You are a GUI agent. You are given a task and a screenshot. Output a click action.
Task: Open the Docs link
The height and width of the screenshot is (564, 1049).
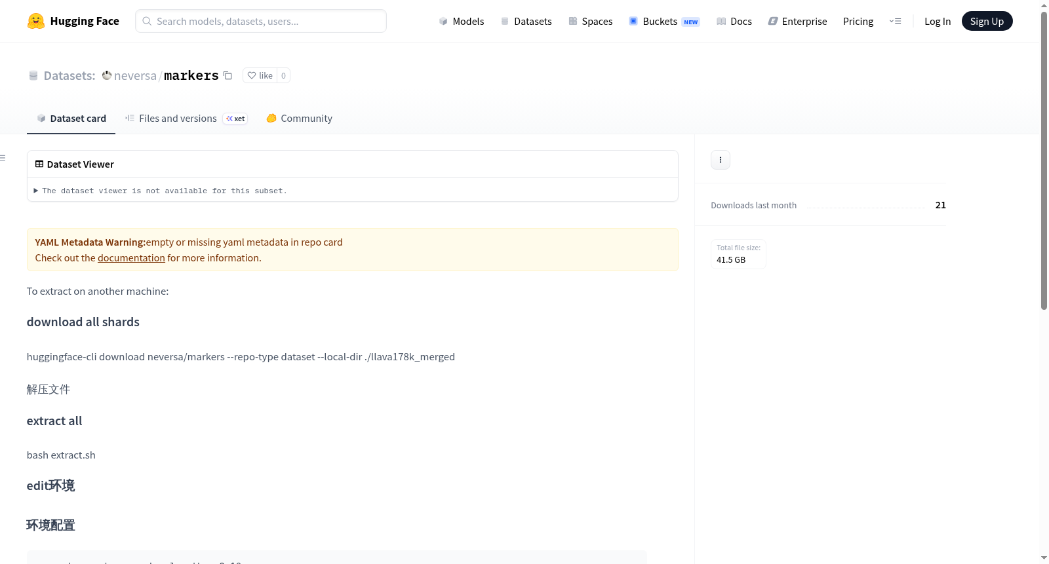(734, 21)
